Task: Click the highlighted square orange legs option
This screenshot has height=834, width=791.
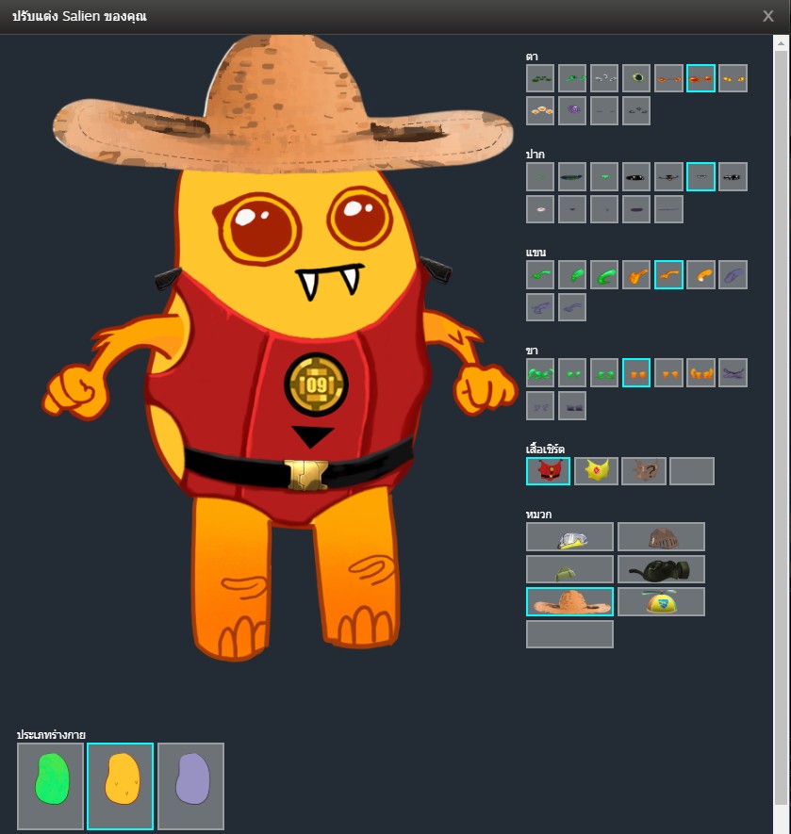Action: (636, 373)
